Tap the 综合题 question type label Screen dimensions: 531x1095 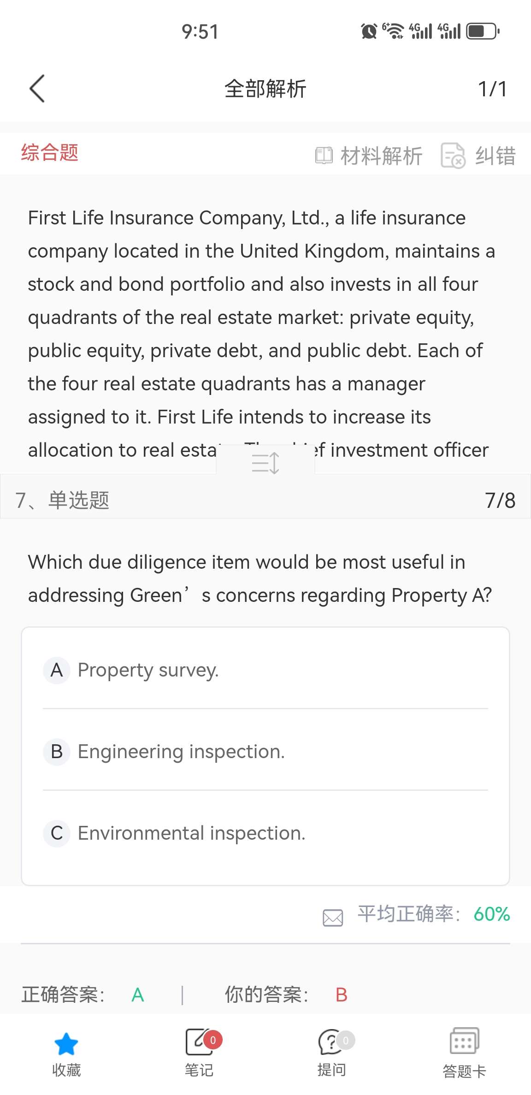[50, 153]
